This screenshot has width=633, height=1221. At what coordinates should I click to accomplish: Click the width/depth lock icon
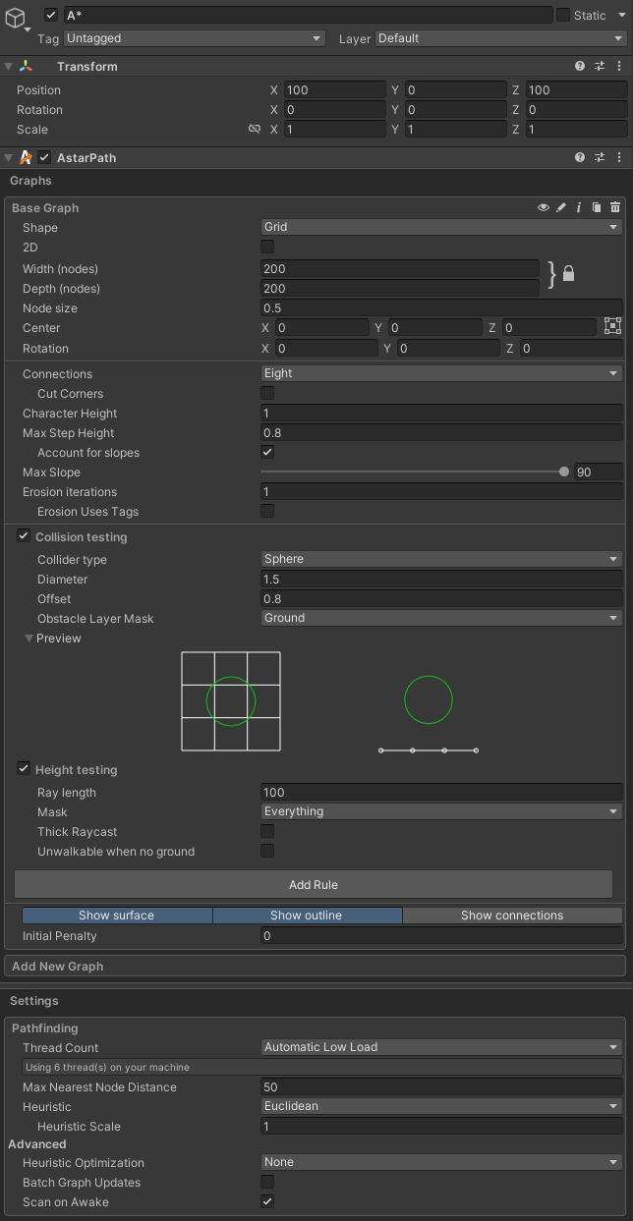(x=568, y=274)
